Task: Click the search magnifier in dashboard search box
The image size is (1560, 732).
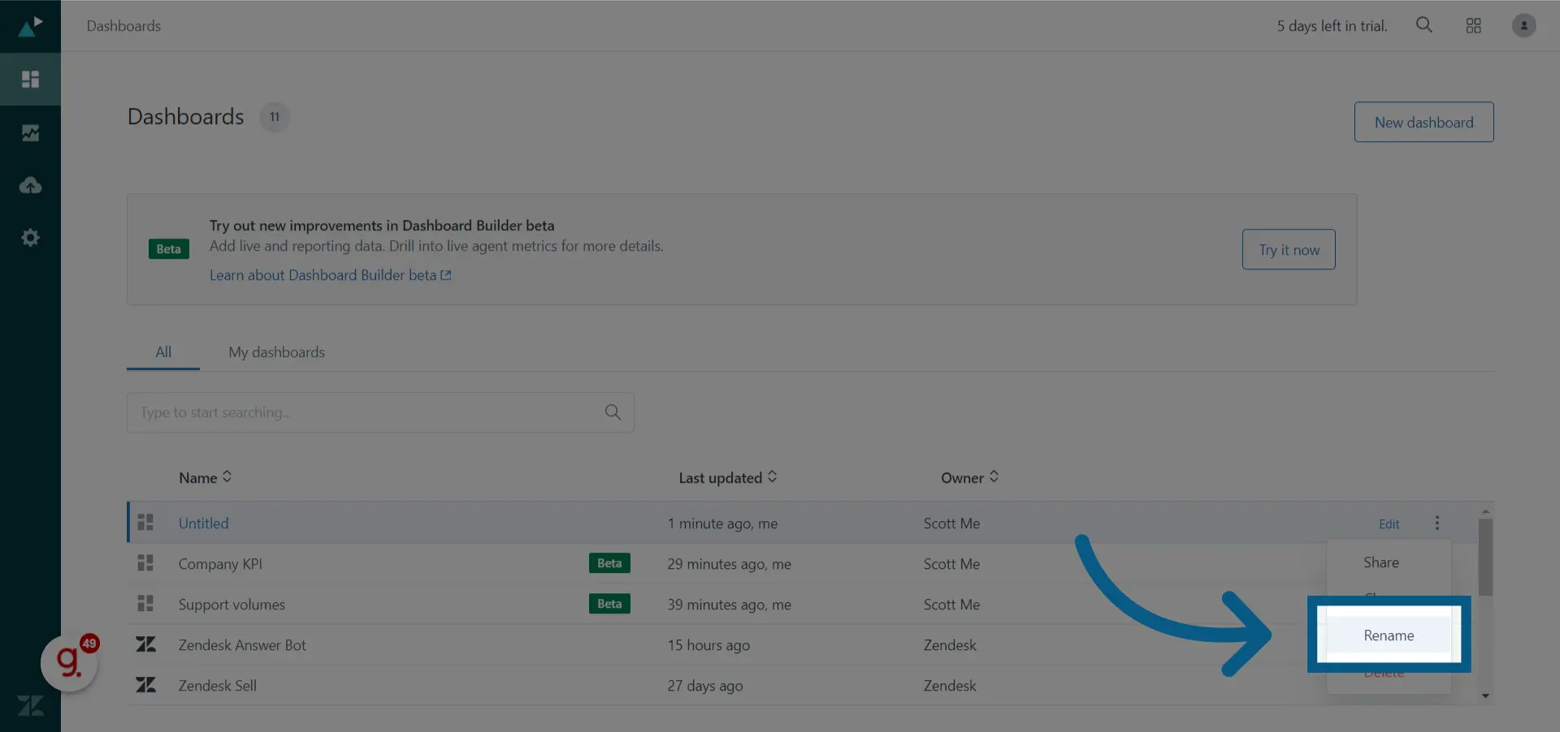Action: pyautogui.click(x=613, y=412)
